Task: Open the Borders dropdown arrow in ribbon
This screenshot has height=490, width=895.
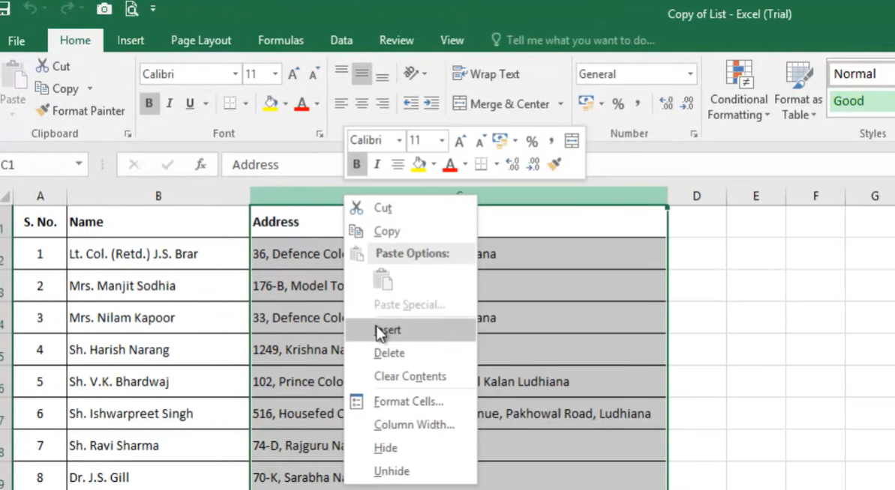Action: 245,103
